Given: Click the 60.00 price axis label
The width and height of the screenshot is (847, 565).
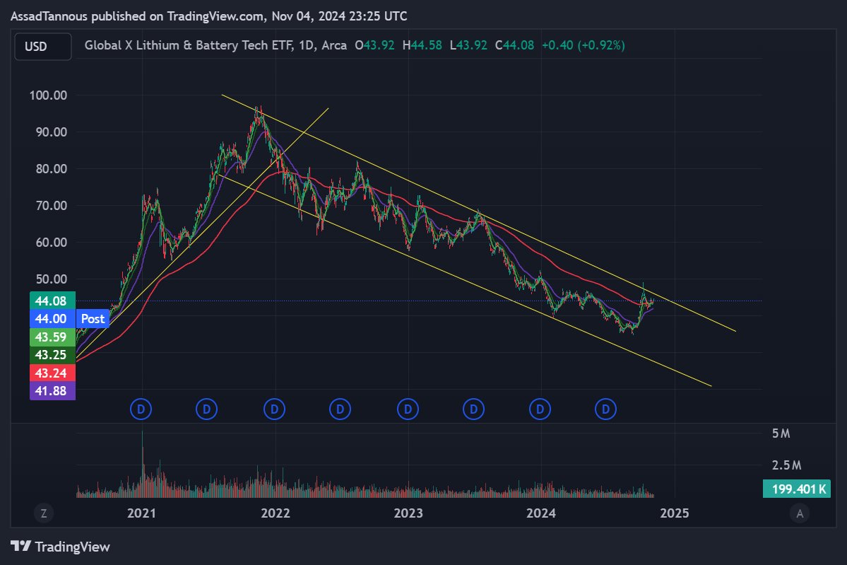Looking at the screenshot, I should pos(52,243).
